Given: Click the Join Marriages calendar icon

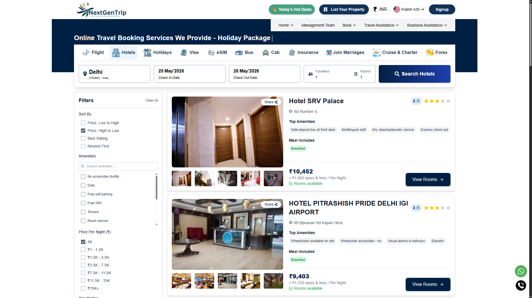Looking at the screenshot, I should point(329,53).
